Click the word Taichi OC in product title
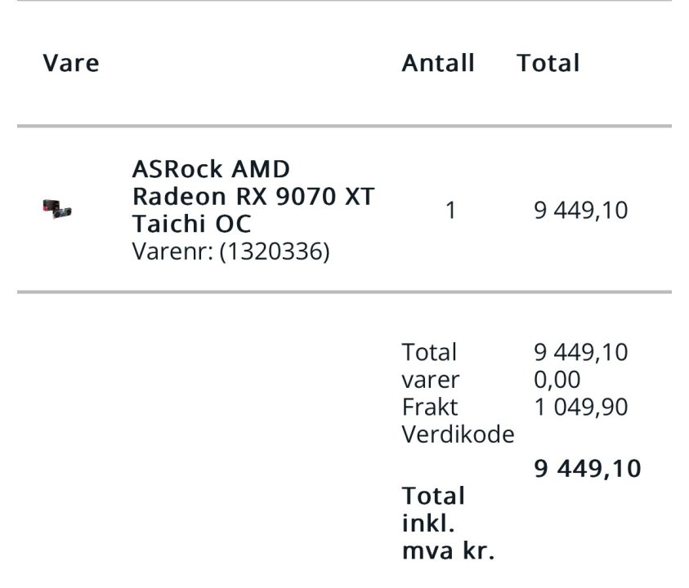Image resolution: width=689 pixels, height=588 pixels. pos(191,224)
